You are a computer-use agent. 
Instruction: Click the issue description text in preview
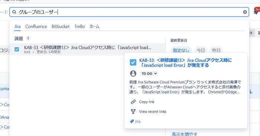click(x=185, y=87)
